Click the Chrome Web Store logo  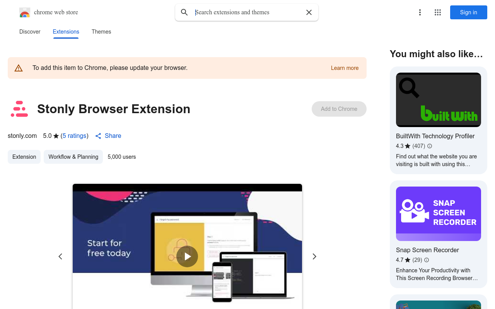[25, 12]
